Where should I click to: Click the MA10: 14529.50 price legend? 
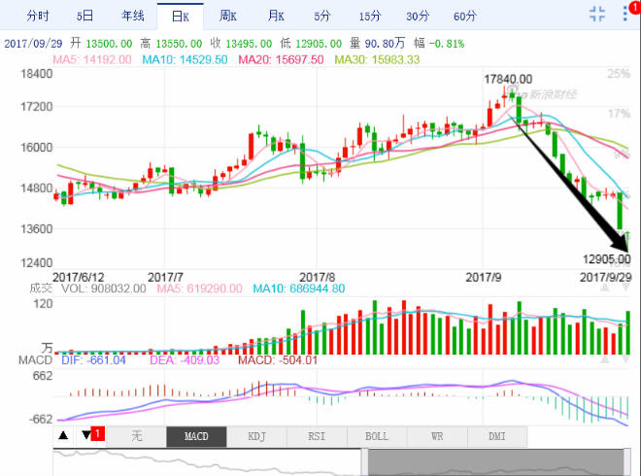[185, 59]
